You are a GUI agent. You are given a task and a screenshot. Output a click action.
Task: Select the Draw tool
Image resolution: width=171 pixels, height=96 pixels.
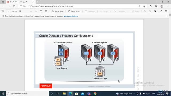pyautogui.click(x=104, y=11)
